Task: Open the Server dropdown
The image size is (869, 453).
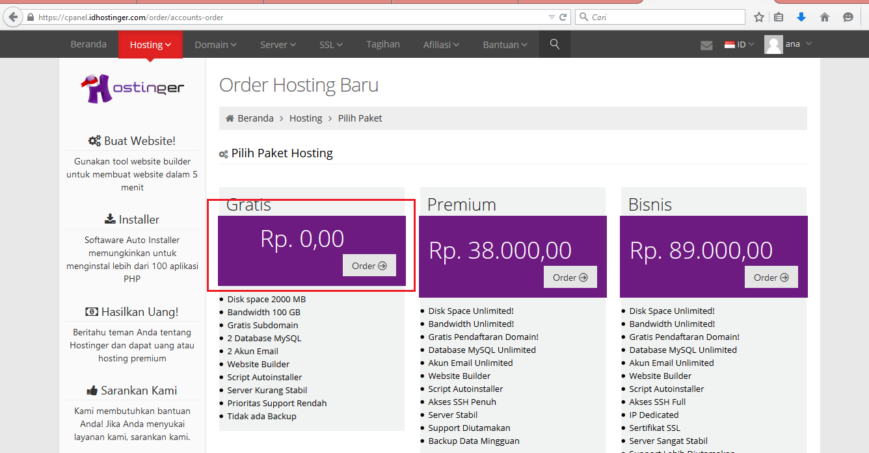Action: tap(278, 44)
